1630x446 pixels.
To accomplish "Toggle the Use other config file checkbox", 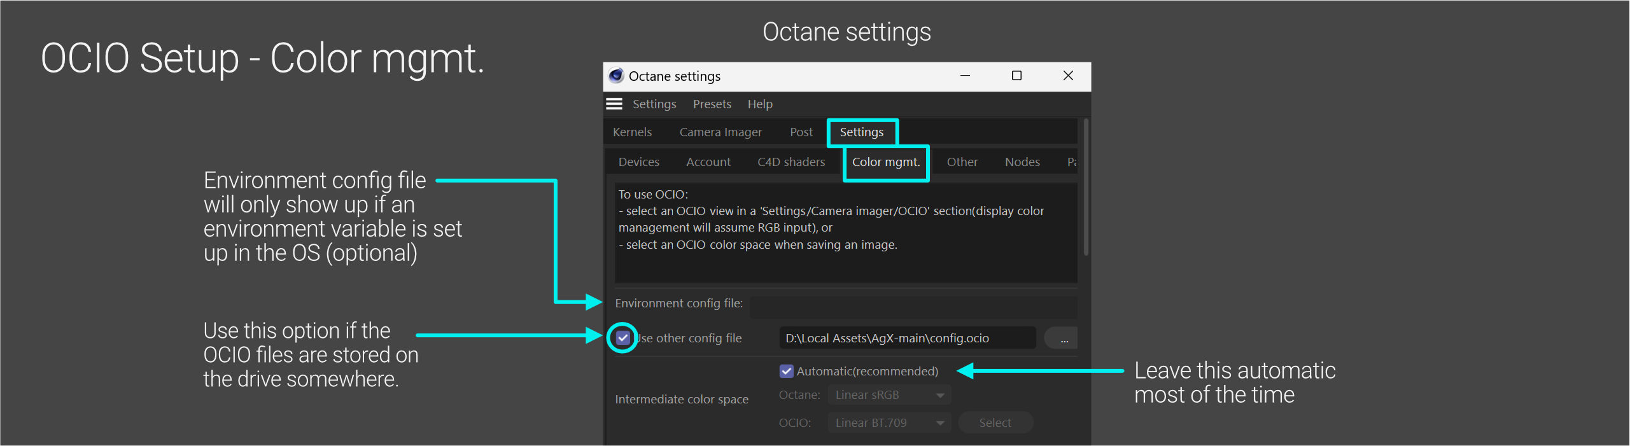I will pos(623,338).
